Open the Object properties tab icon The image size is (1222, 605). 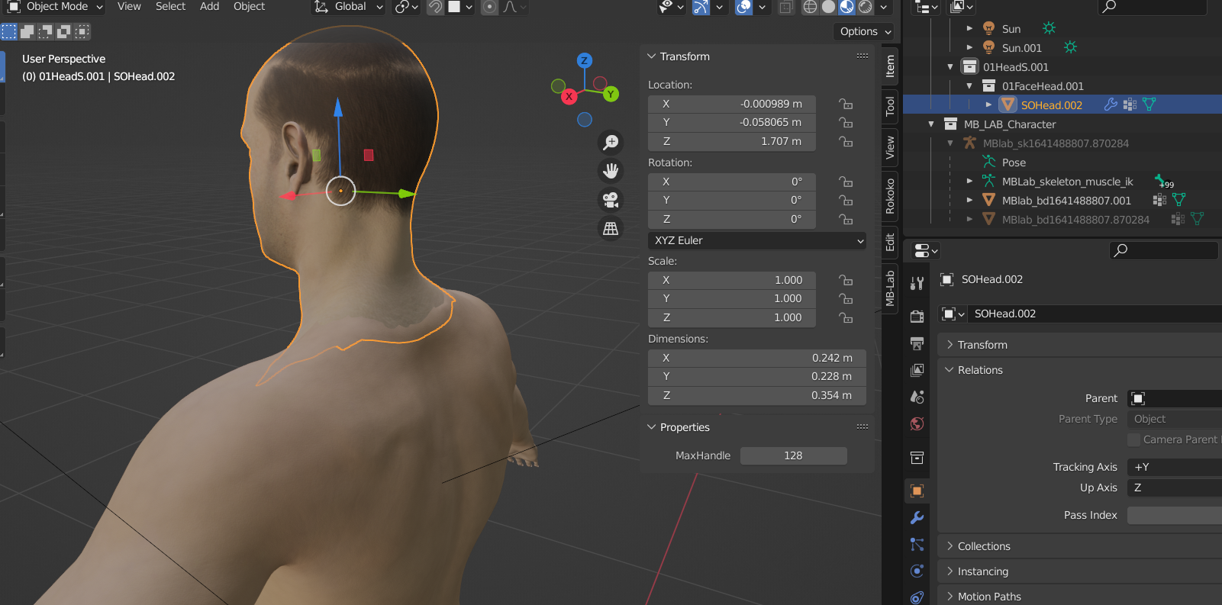coord(917,491)
